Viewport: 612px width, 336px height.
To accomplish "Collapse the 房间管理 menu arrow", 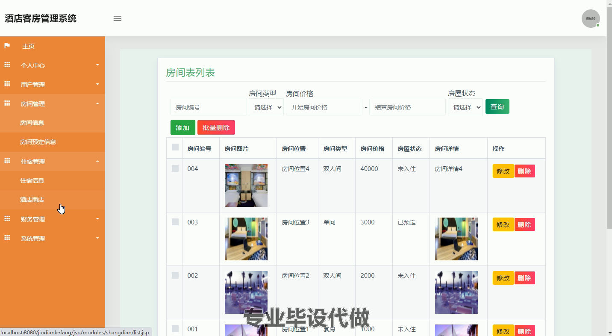I will click(x=97, y=103).
